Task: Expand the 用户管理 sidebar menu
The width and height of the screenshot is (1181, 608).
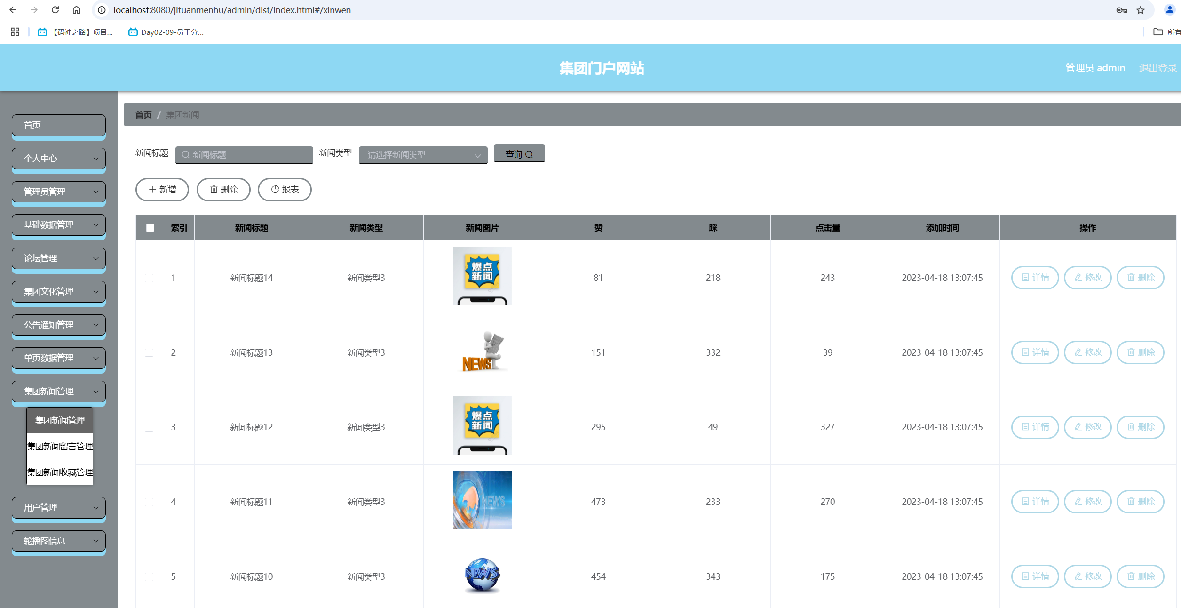Action: coord(59,508)
